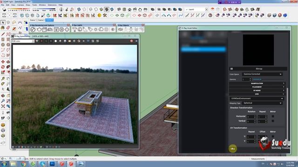Click the crossed tools plugin icon
Screen dimensions: 298x167
tap(105, 15)
